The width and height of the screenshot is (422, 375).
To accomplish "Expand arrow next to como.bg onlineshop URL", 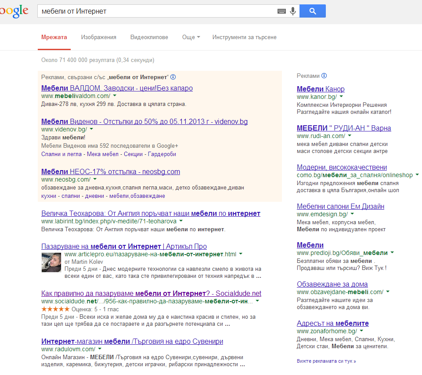I will [x=417, y=175].
